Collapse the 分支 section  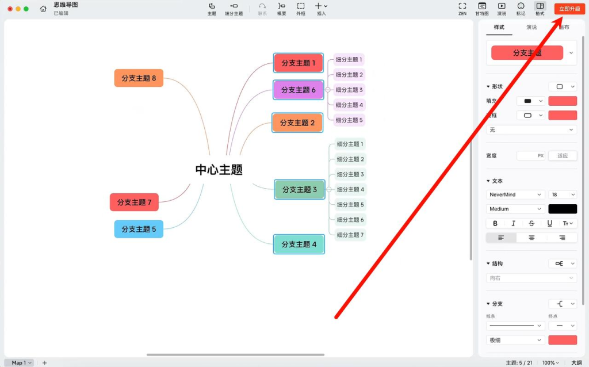488,304
